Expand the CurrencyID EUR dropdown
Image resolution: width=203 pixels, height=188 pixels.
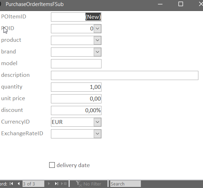pos(98,122)
